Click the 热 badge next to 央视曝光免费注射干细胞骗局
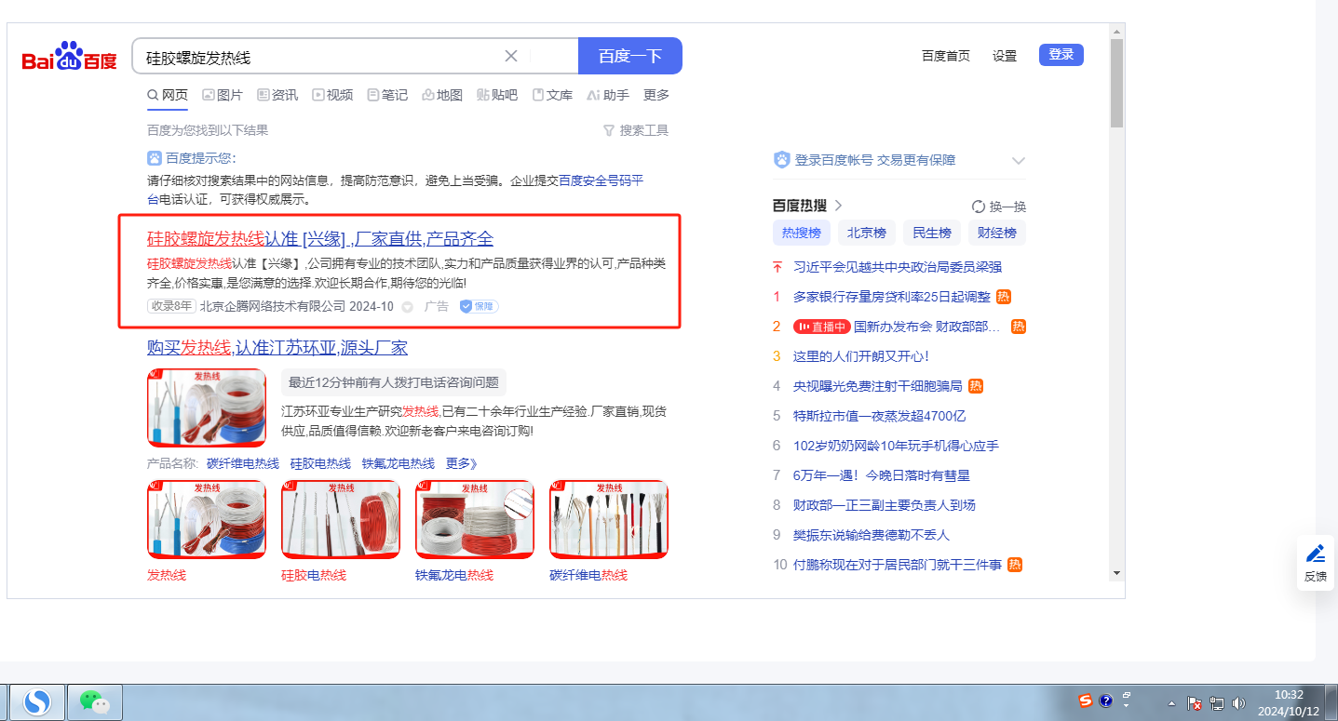1338x721 pixels. pyautogui.click(x=976, y=386)
